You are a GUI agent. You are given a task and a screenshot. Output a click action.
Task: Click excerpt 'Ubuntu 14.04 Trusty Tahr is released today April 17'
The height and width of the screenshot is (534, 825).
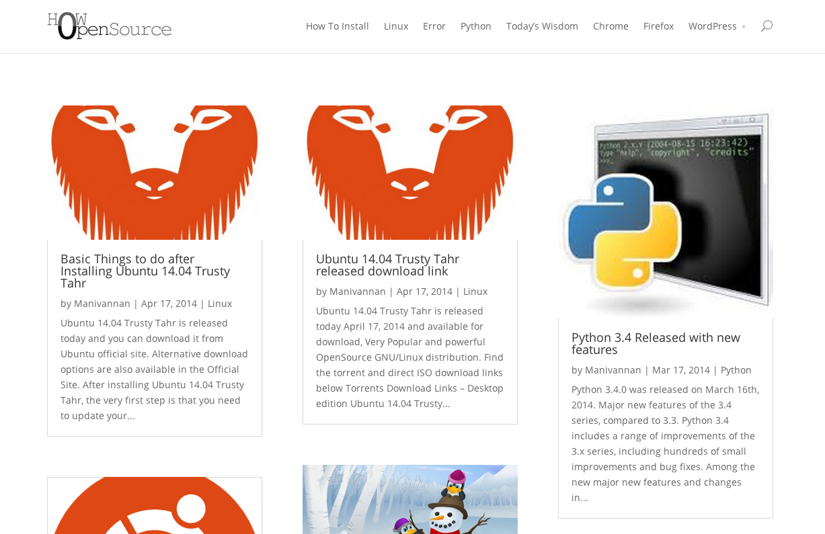(410, 357)
